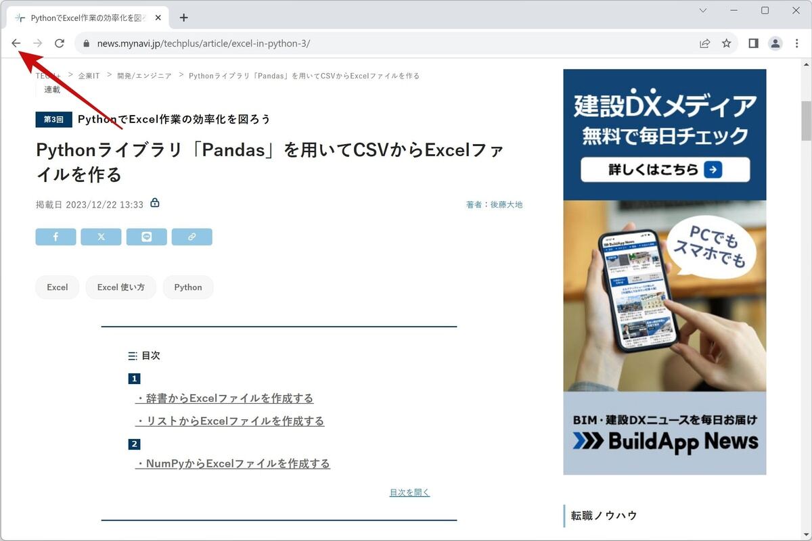Viewport: 812px width, 541px height.
Task: Open the Chrome three-dot menu
Action: (796, 43)
